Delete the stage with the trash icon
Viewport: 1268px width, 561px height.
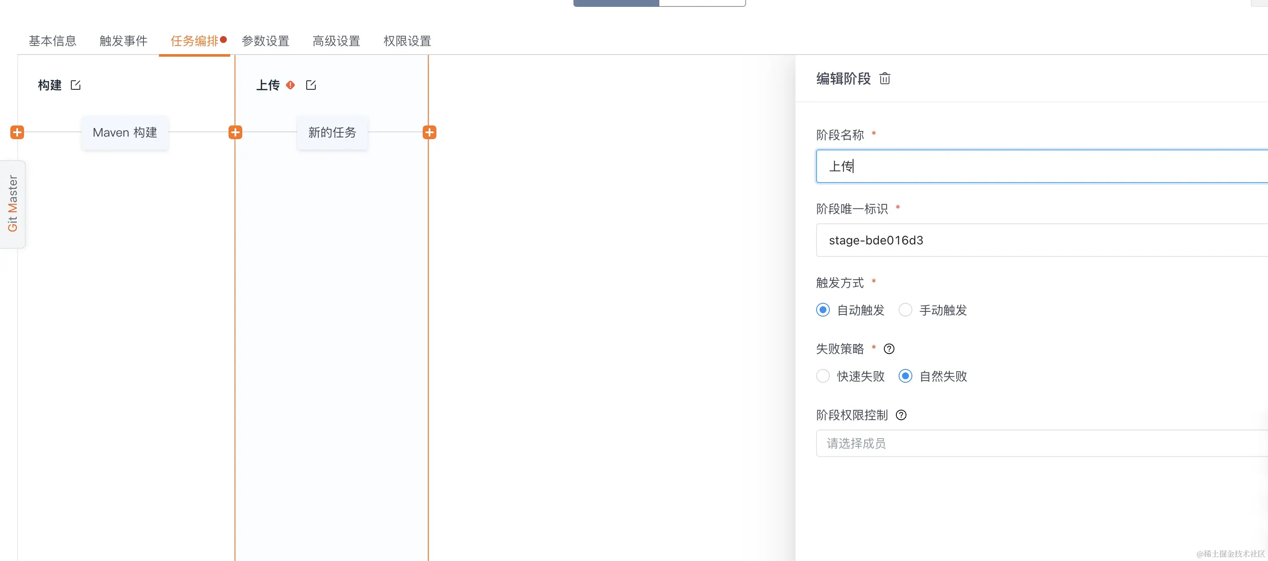[x=884, y=79]
